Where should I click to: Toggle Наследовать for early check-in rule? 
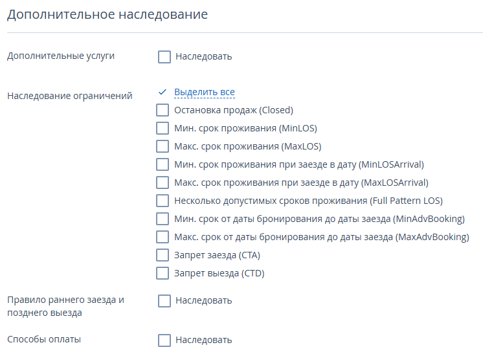click(x=164, y=301)
